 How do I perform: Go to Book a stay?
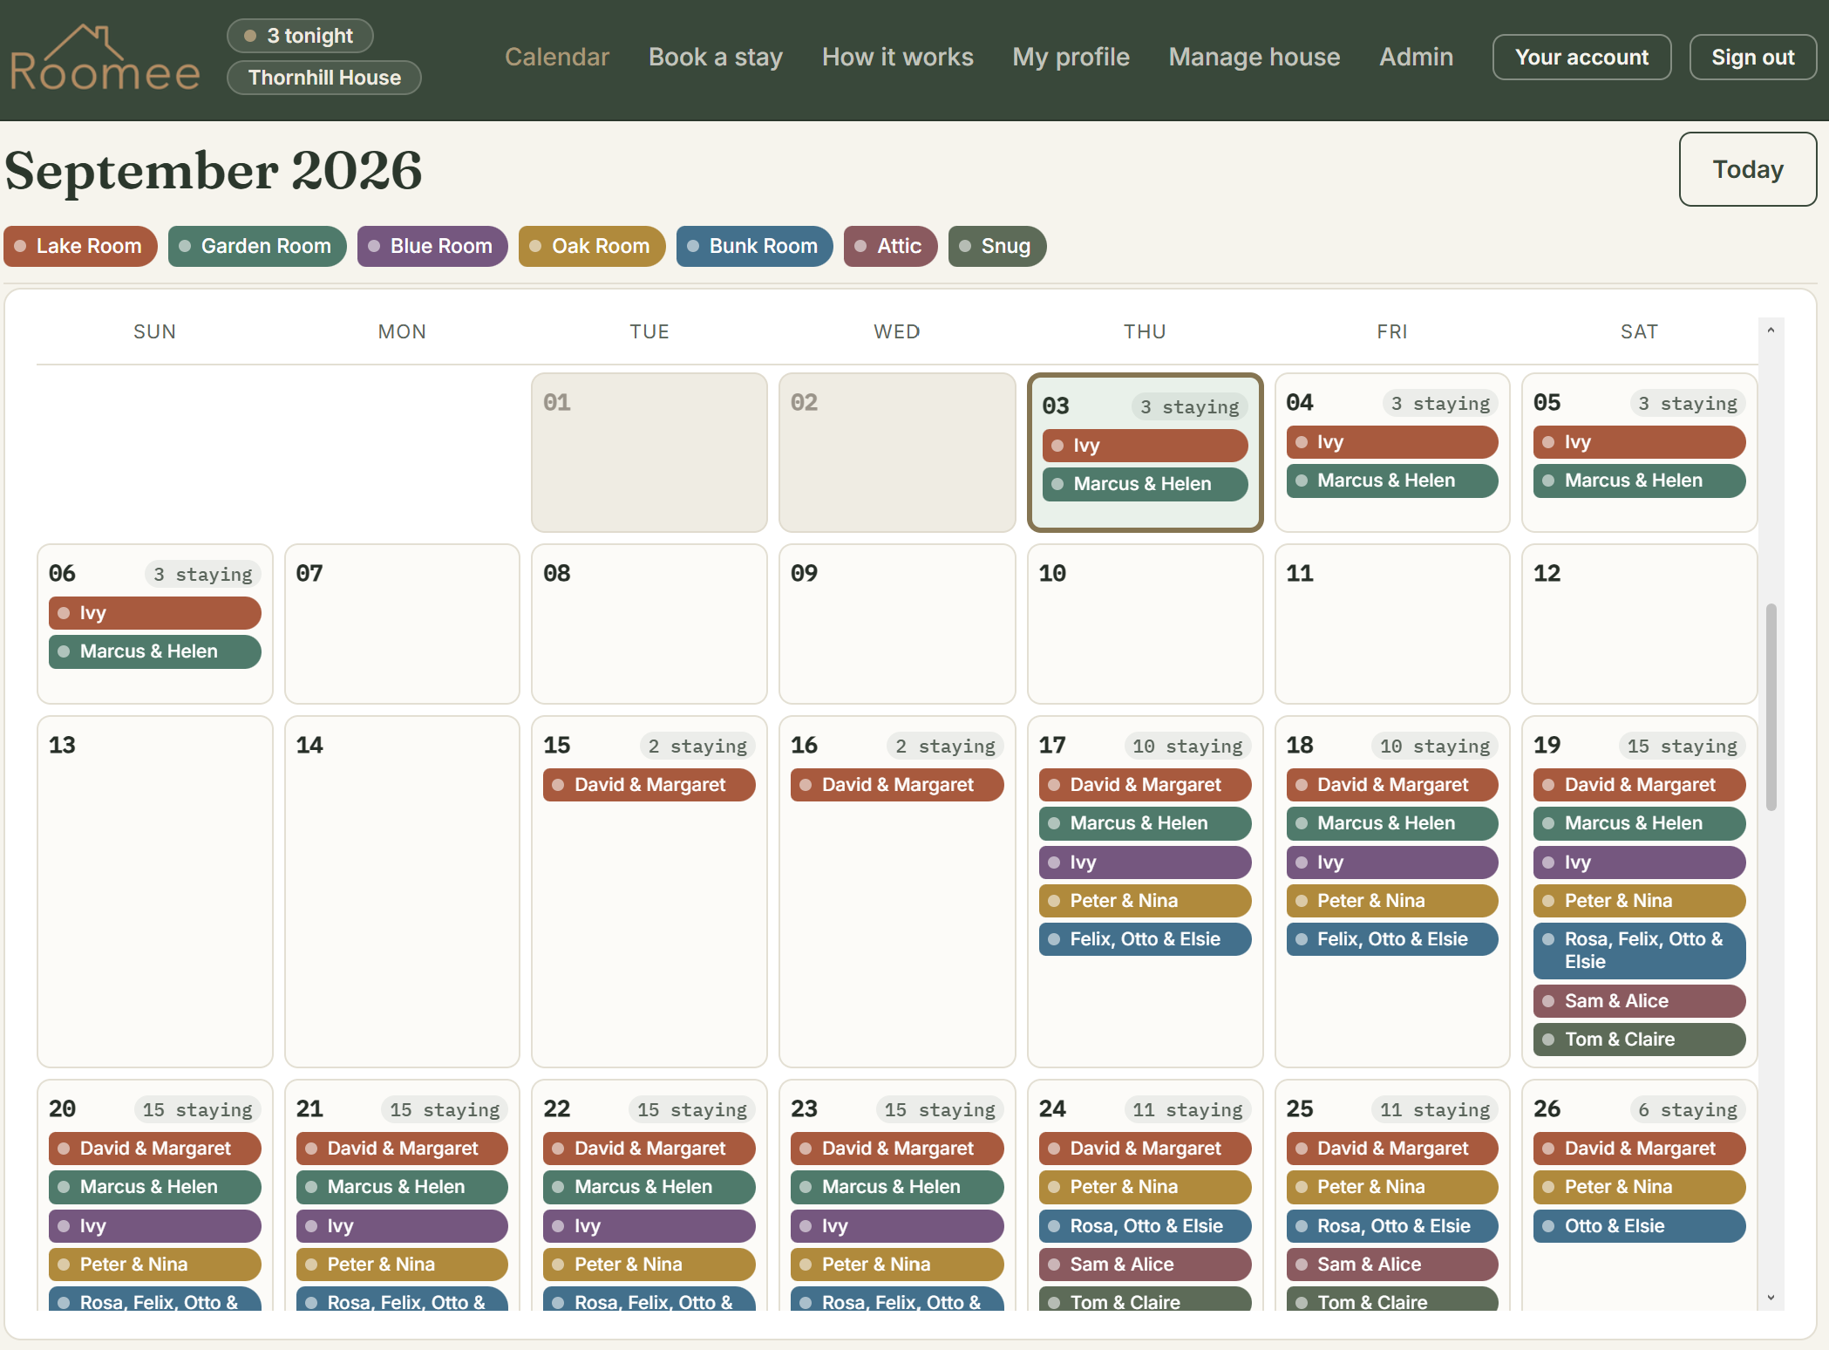click(715, 57)
